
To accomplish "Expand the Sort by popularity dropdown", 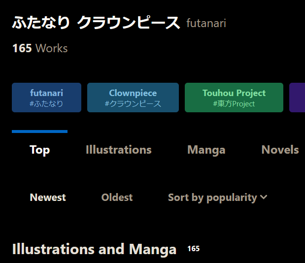I will (x=217, y=197).
